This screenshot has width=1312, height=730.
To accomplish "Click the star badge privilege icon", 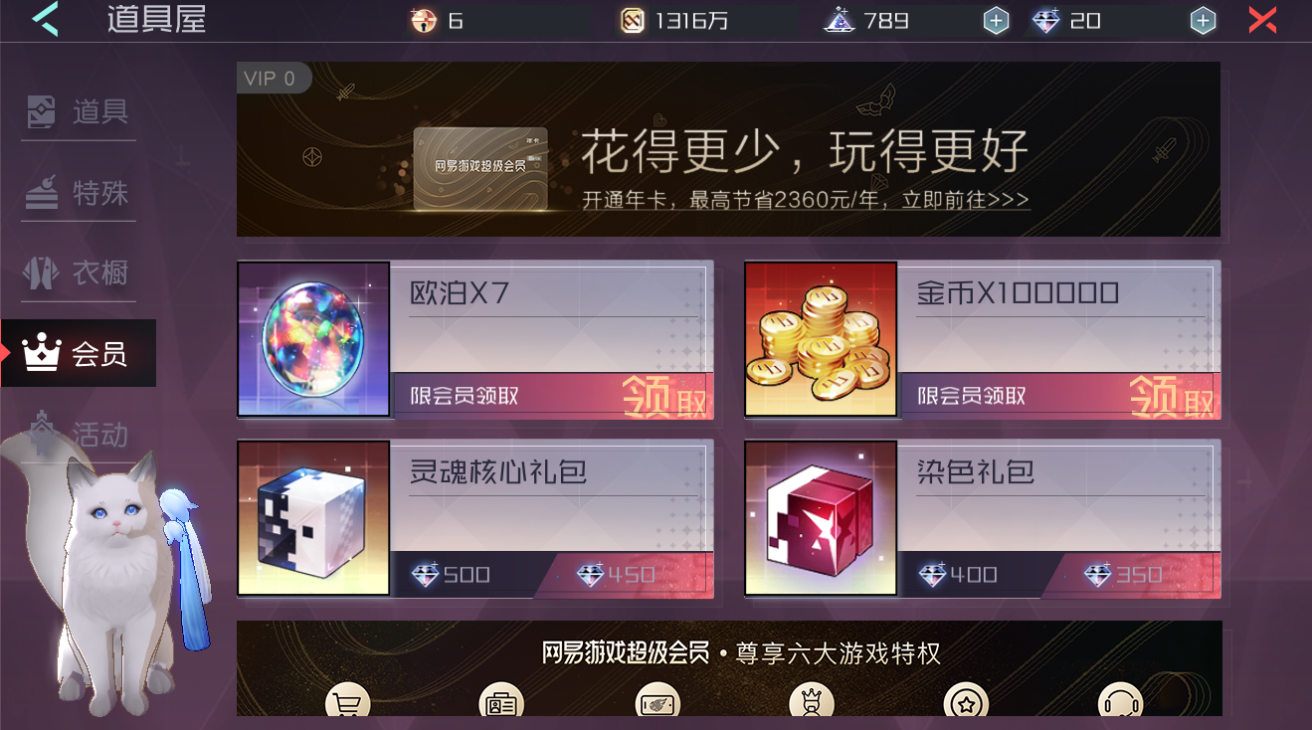I will click(967, 702).
